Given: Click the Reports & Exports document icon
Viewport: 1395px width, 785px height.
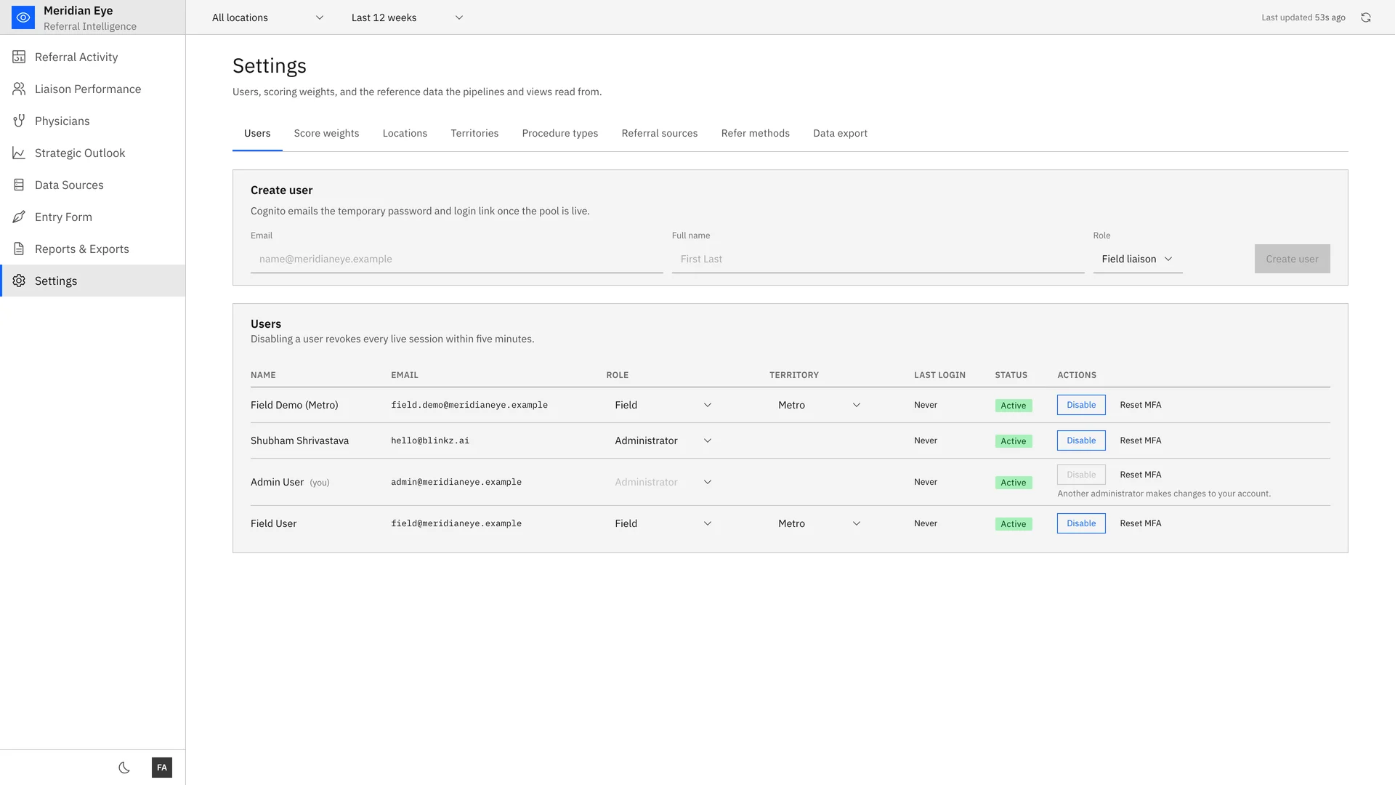Looking at the screenshot, I should (19, 249).
